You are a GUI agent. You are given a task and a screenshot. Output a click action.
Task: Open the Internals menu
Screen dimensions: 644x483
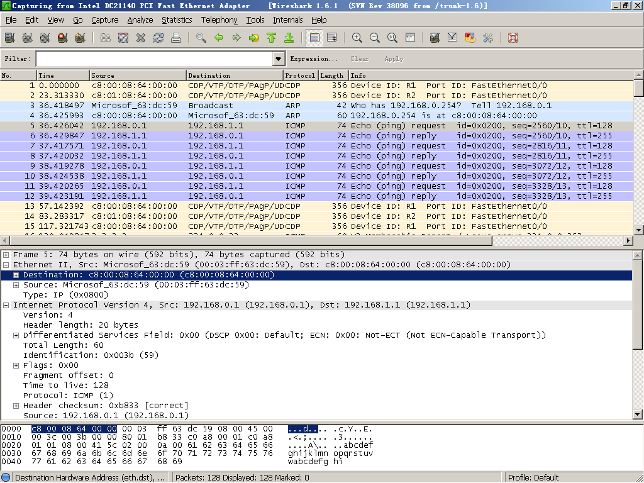288,19
